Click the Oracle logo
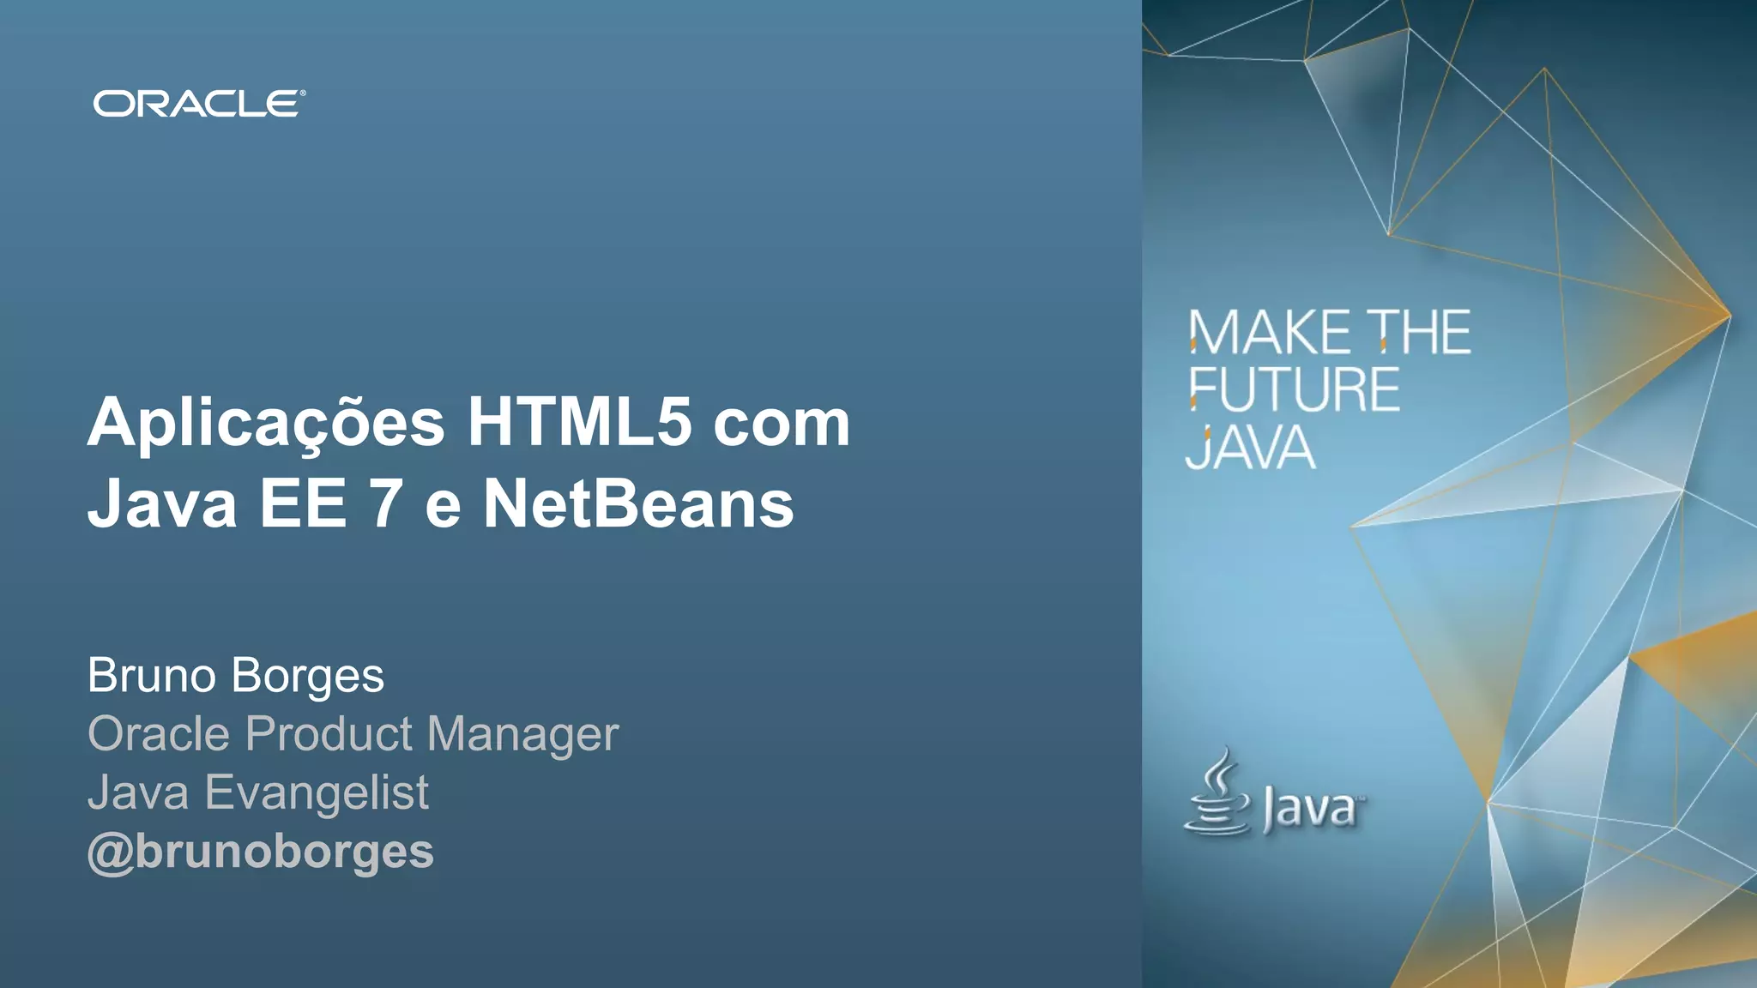Screen dimensions: 1757x988 point(199,104)
